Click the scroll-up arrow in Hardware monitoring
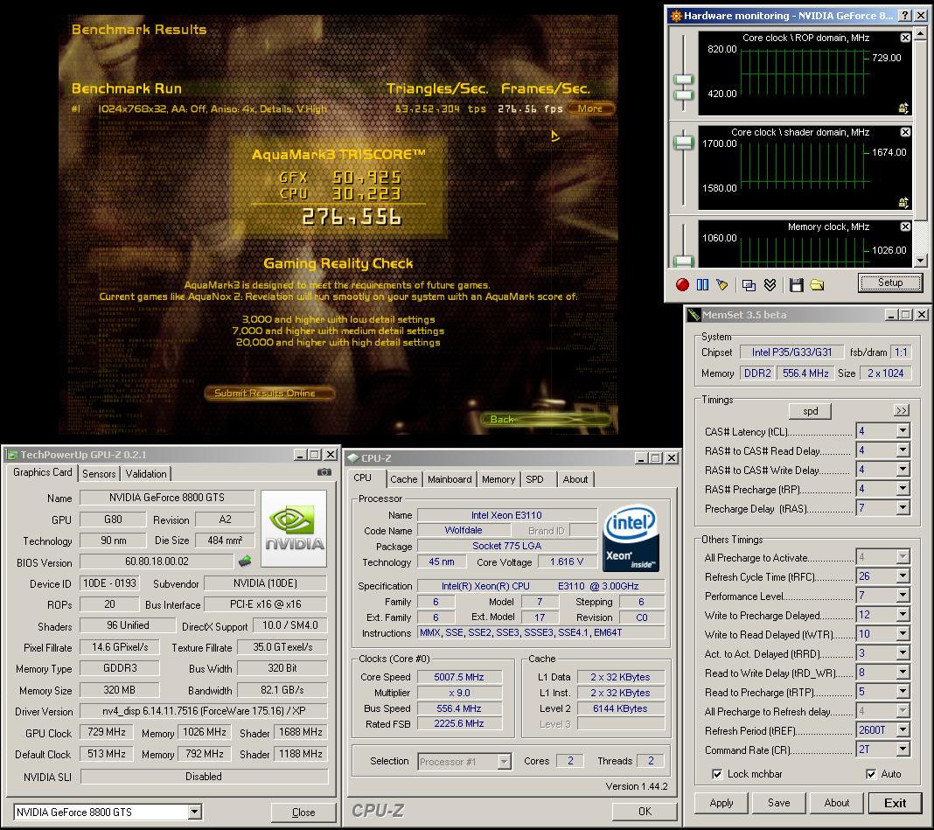The image size is (934, 830). [921, 32]
